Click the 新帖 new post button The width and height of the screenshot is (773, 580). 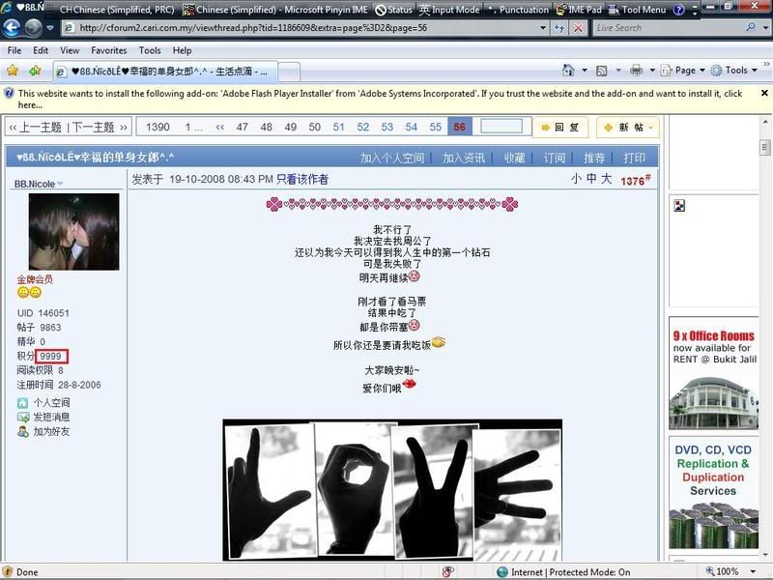tap(627, 128)
